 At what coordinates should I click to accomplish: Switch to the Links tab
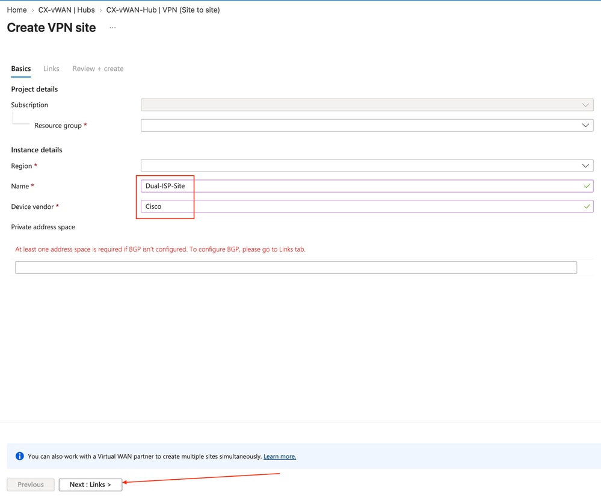[51, 69]
